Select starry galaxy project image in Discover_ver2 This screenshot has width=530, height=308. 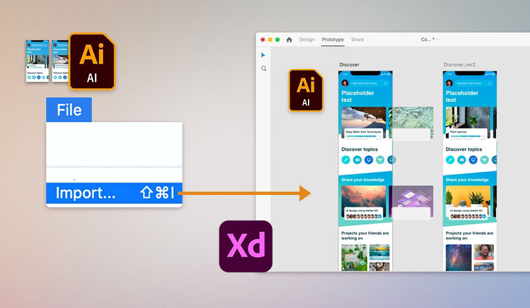click(458, 258)
